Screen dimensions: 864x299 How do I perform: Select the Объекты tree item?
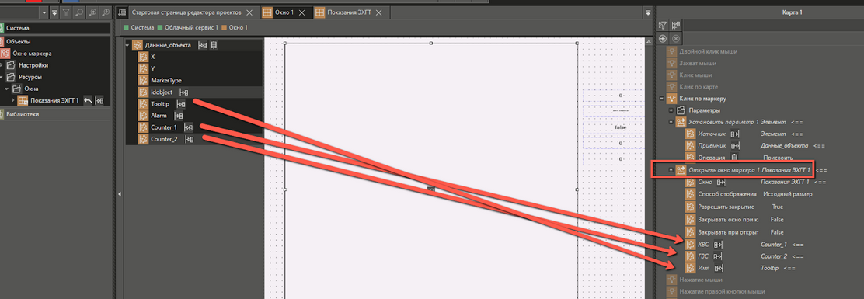coord(18,42)
